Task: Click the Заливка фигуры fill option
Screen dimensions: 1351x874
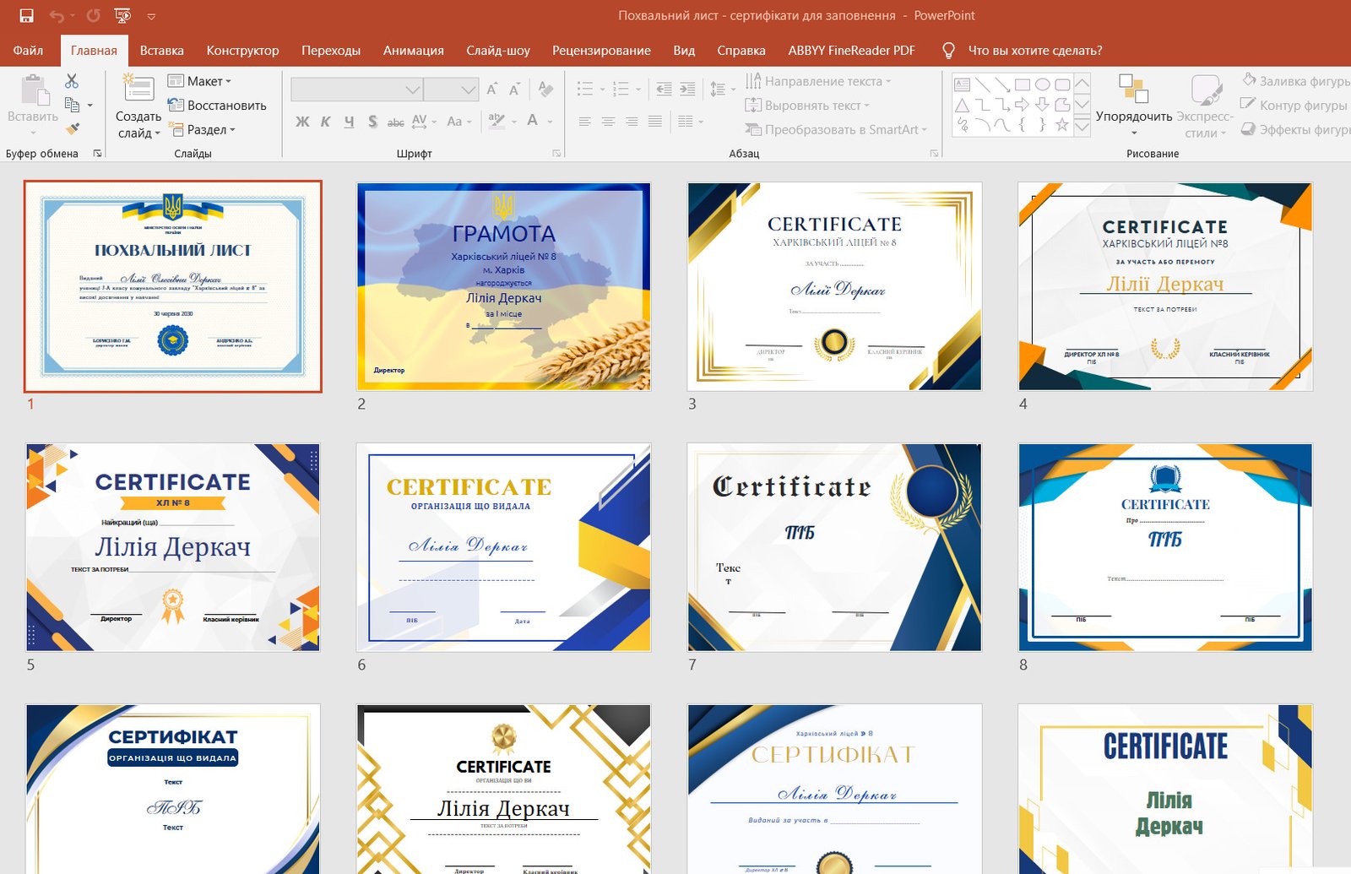Action: tap(1296, 81)
